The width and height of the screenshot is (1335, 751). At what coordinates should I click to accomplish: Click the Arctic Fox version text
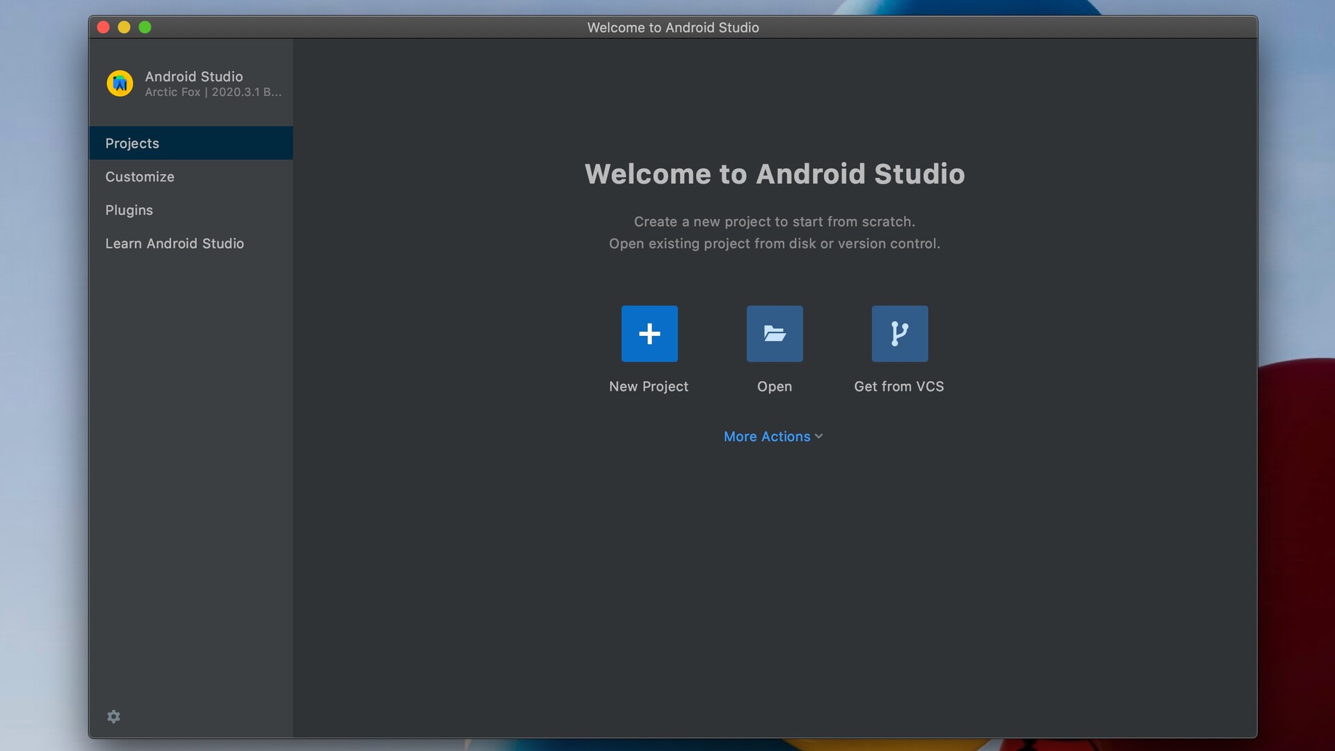213,92
